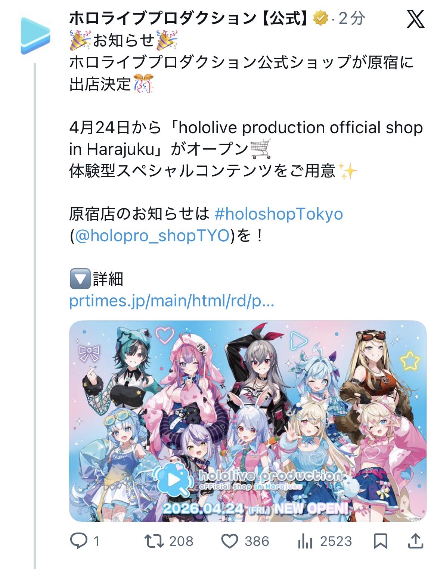Like the post with the heart icon
437x569 pixels.
230,541
